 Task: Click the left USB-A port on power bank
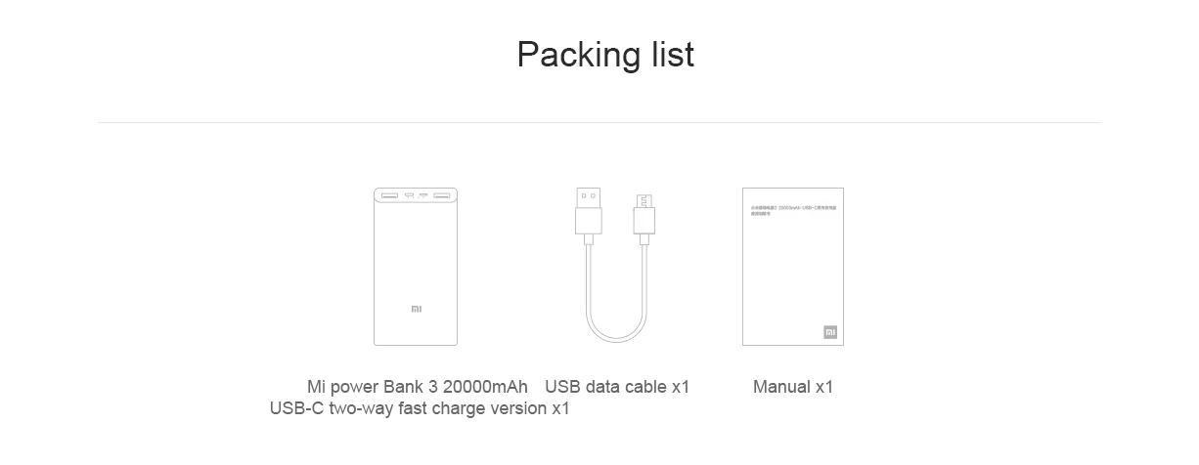389,195
